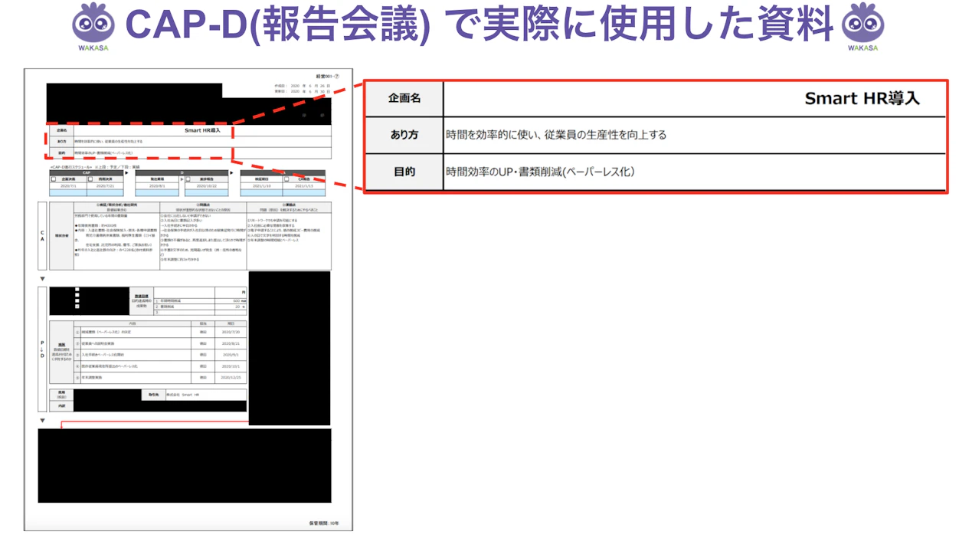Click the P↓D phase label on the left edge
Viewport: 959px width, 541px height.
[41, 349]
